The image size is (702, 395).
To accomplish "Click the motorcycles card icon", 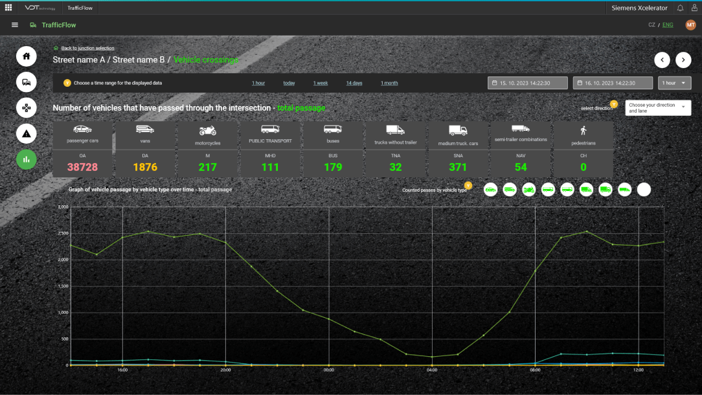I will click(x=208, y=131).
